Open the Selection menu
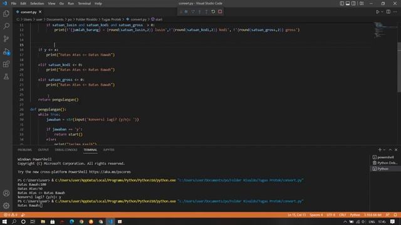Image resolution: width=401 pixels, height=225 pixels. point(37,4)
